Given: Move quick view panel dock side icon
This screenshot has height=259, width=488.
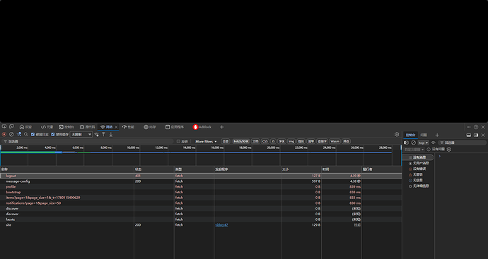Looking at the screenshot, I should point(476,135).
